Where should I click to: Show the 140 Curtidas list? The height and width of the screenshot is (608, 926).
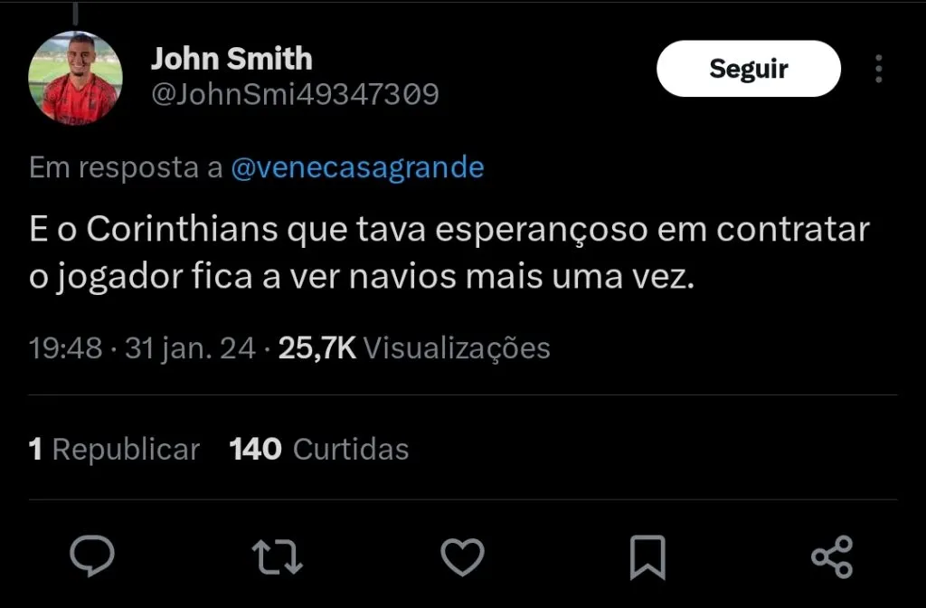click(319, 449)
